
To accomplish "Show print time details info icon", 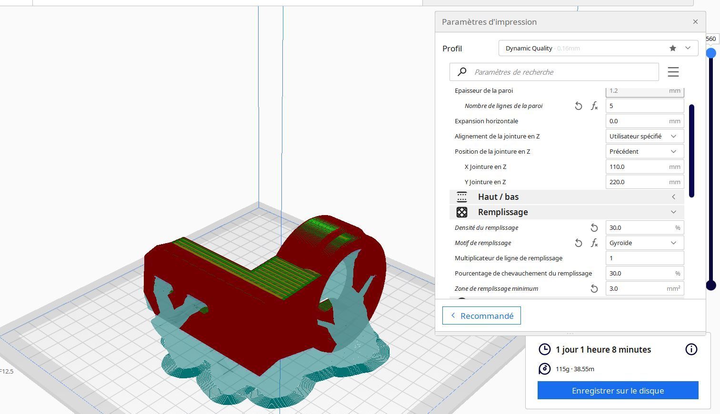I will point(691,349).
